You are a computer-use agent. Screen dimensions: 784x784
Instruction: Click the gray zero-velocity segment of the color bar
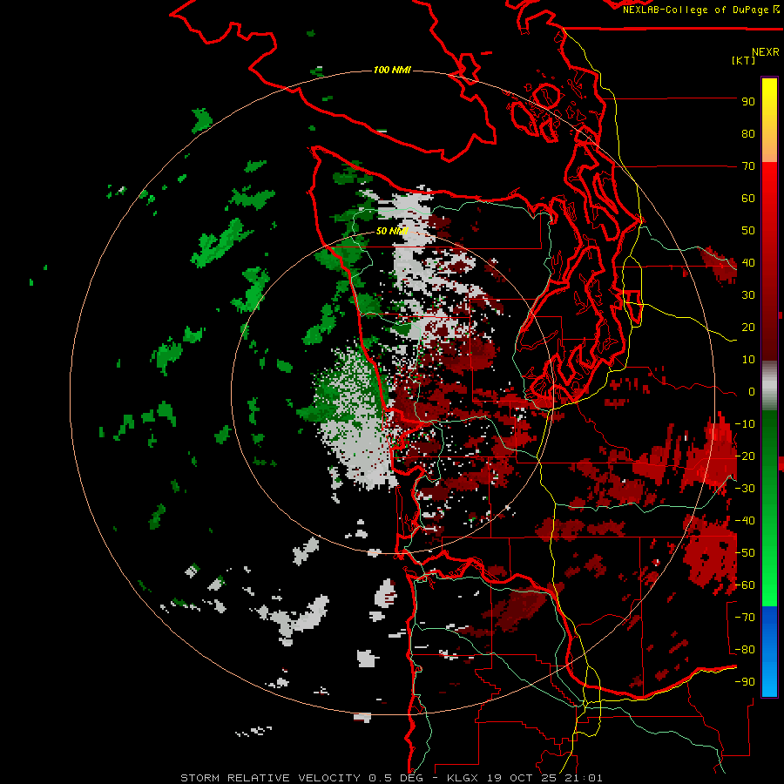pyautogui.click(x=769, y=385)
